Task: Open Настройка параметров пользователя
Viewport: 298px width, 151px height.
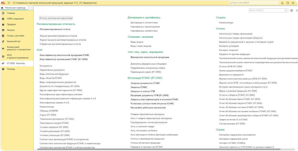Action: (x=237, y=135)
